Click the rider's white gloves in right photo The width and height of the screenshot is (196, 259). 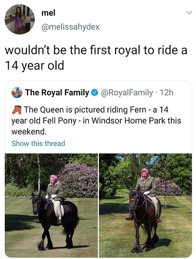click(147, 193)
